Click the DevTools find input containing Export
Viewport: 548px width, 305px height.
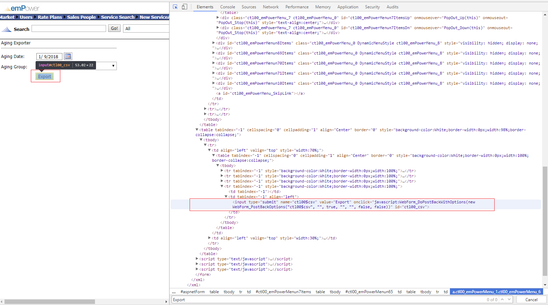click(329, 299)
